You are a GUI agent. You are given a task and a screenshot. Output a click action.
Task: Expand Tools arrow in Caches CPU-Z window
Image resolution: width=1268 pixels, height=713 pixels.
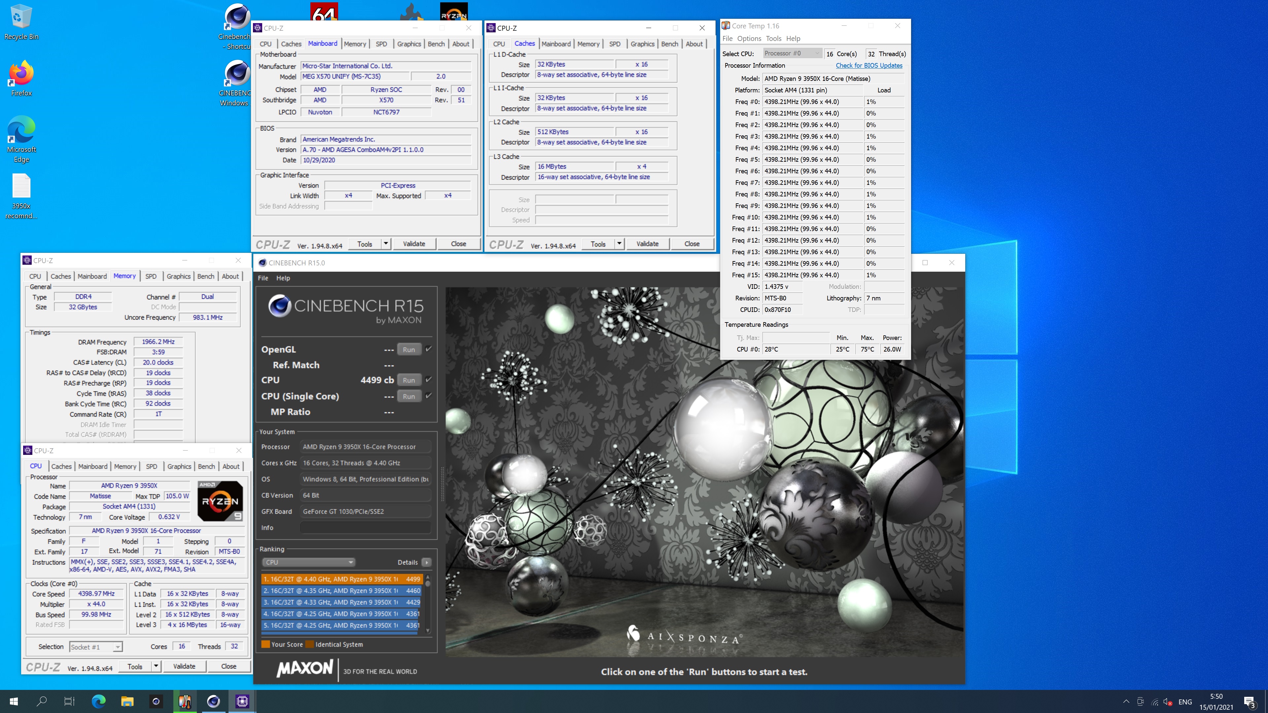point(619,244)
